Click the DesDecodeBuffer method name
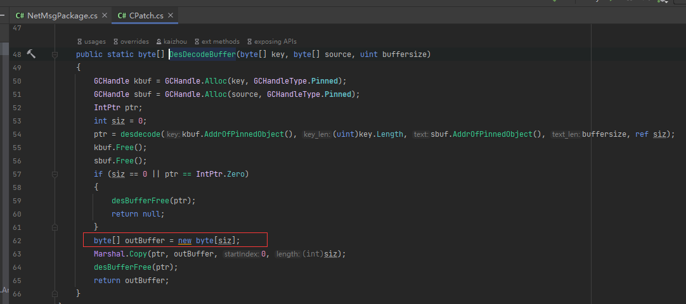 pos(202,54)
